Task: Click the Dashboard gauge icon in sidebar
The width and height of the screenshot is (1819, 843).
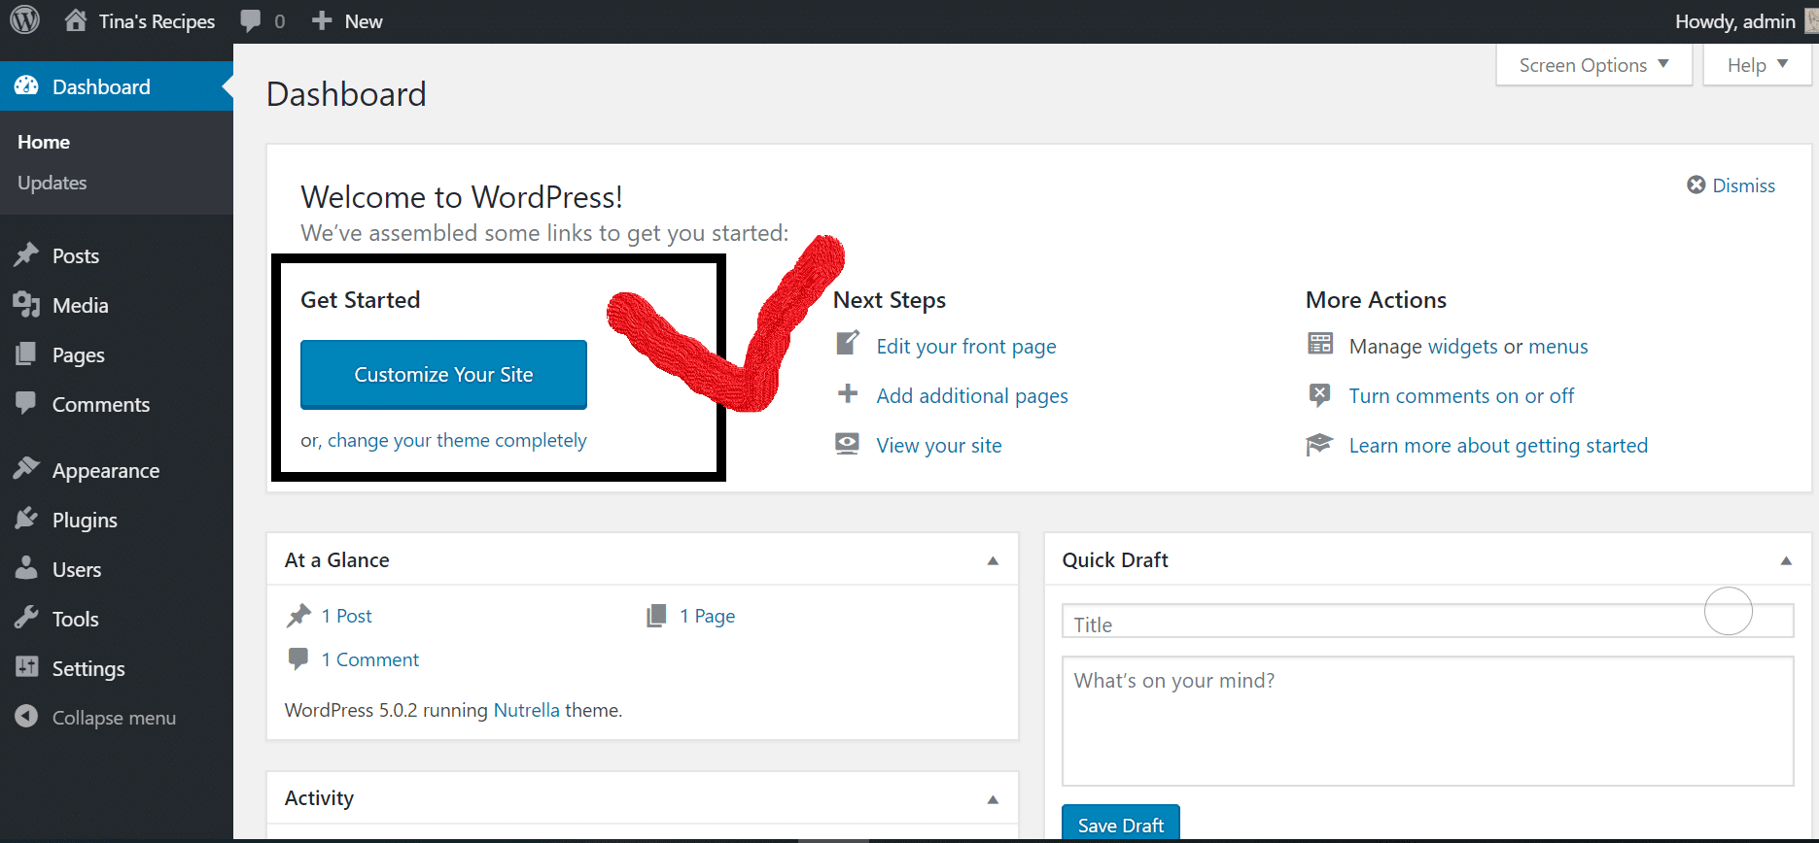Action: (26, 85)
